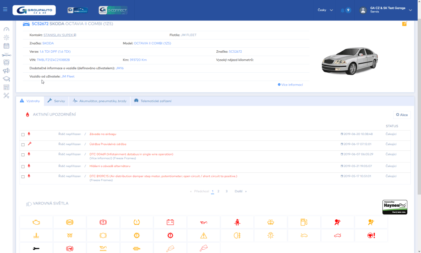Open the Akce actions dropdown
The width and height of the screenshot is (421, 253).
pyautogui.click(x=402, y=115)
